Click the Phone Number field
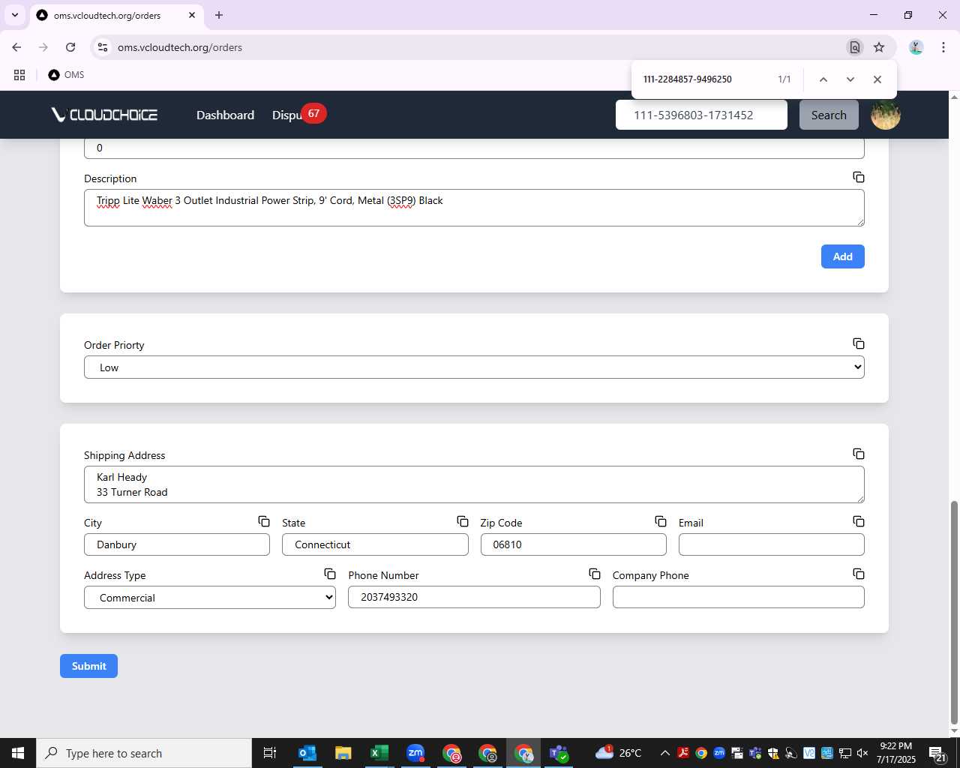This screenshot has width=960, height=768. (x=474, y=597)
